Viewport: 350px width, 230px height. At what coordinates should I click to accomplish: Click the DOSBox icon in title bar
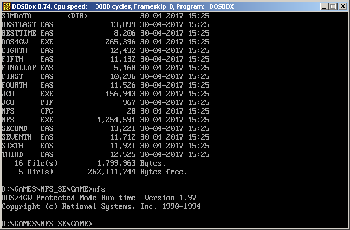click(x=7, y=6)
